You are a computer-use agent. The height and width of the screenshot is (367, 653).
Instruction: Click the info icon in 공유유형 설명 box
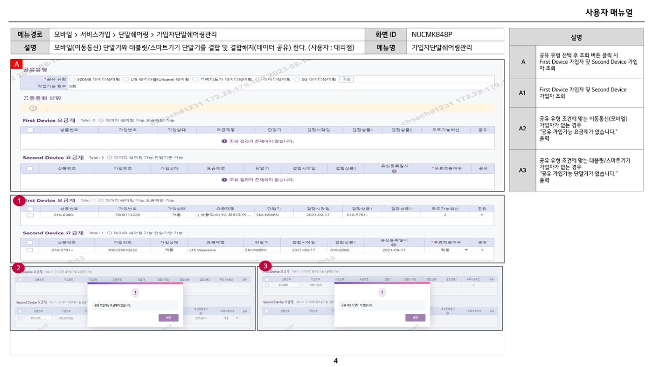33,108
